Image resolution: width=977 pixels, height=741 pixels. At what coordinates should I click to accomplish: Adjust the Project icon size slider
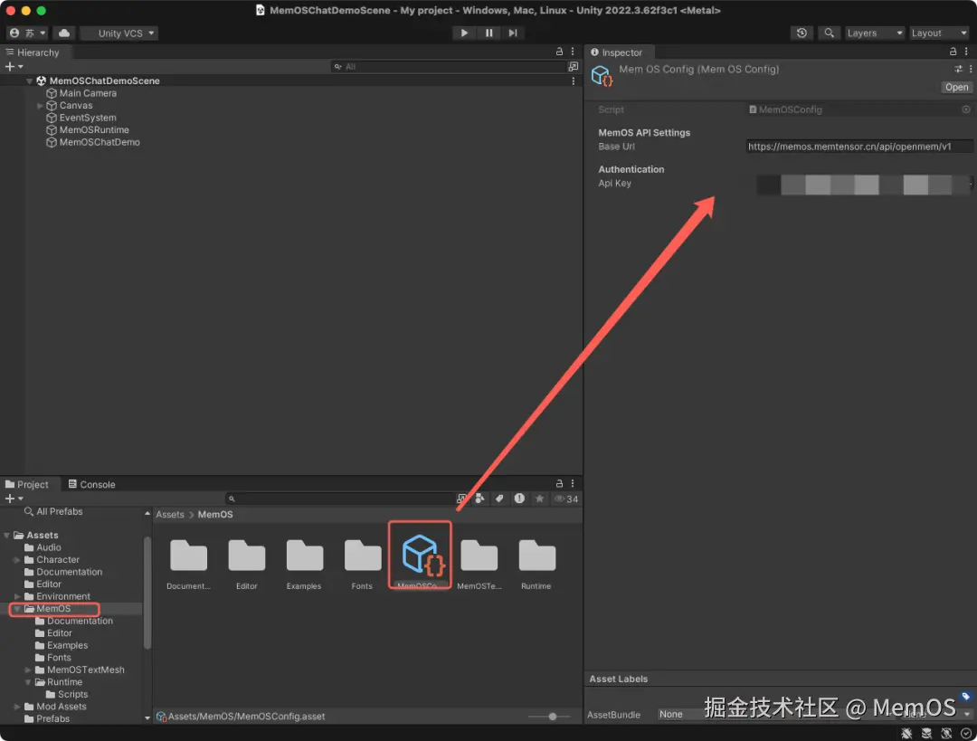tap(552, 717)
